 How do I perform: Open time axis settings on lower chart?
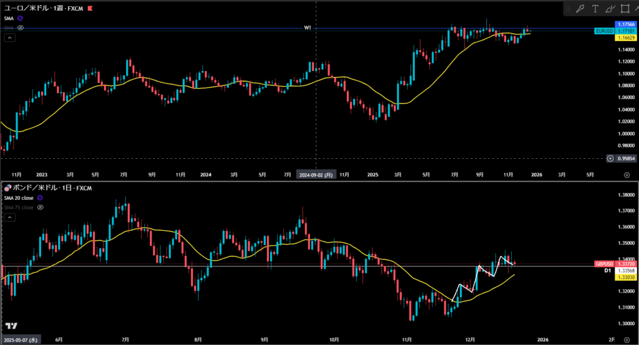point(626,339)
